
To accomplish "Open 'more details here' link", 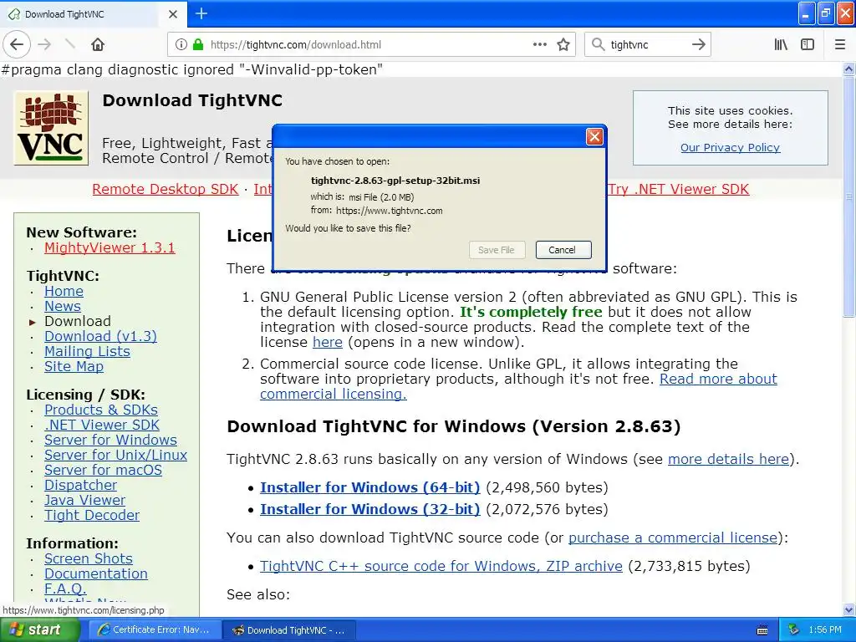I will 728,459.
